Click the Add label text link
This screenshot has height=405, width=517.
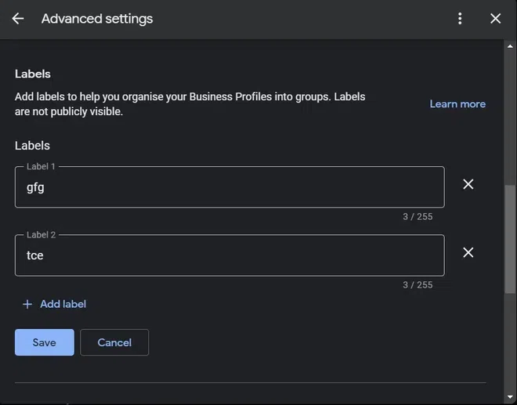point(63,304)
